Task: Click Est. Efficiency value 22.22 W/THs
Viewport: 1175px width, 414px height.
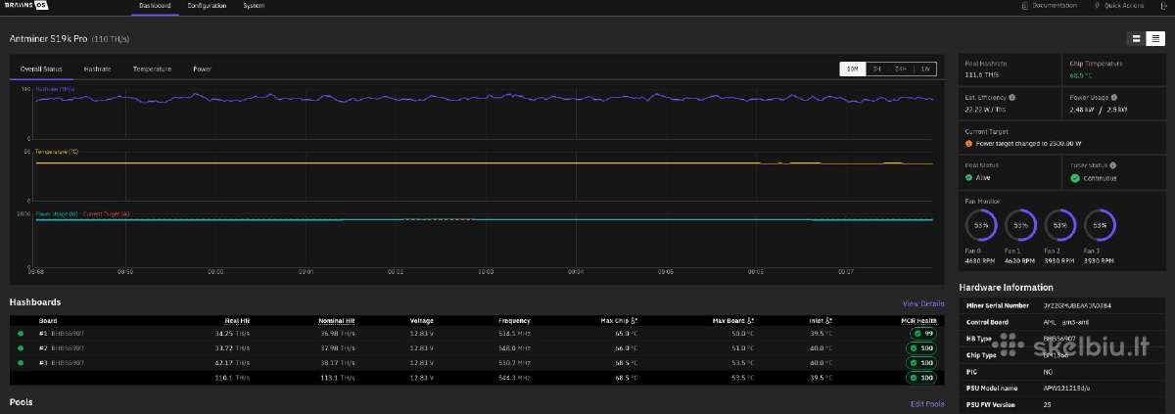Action: [986, 110]
